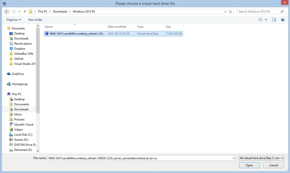The image size is (290, 173).
Task: Toggle the preview pane icon
Action: 274,20
